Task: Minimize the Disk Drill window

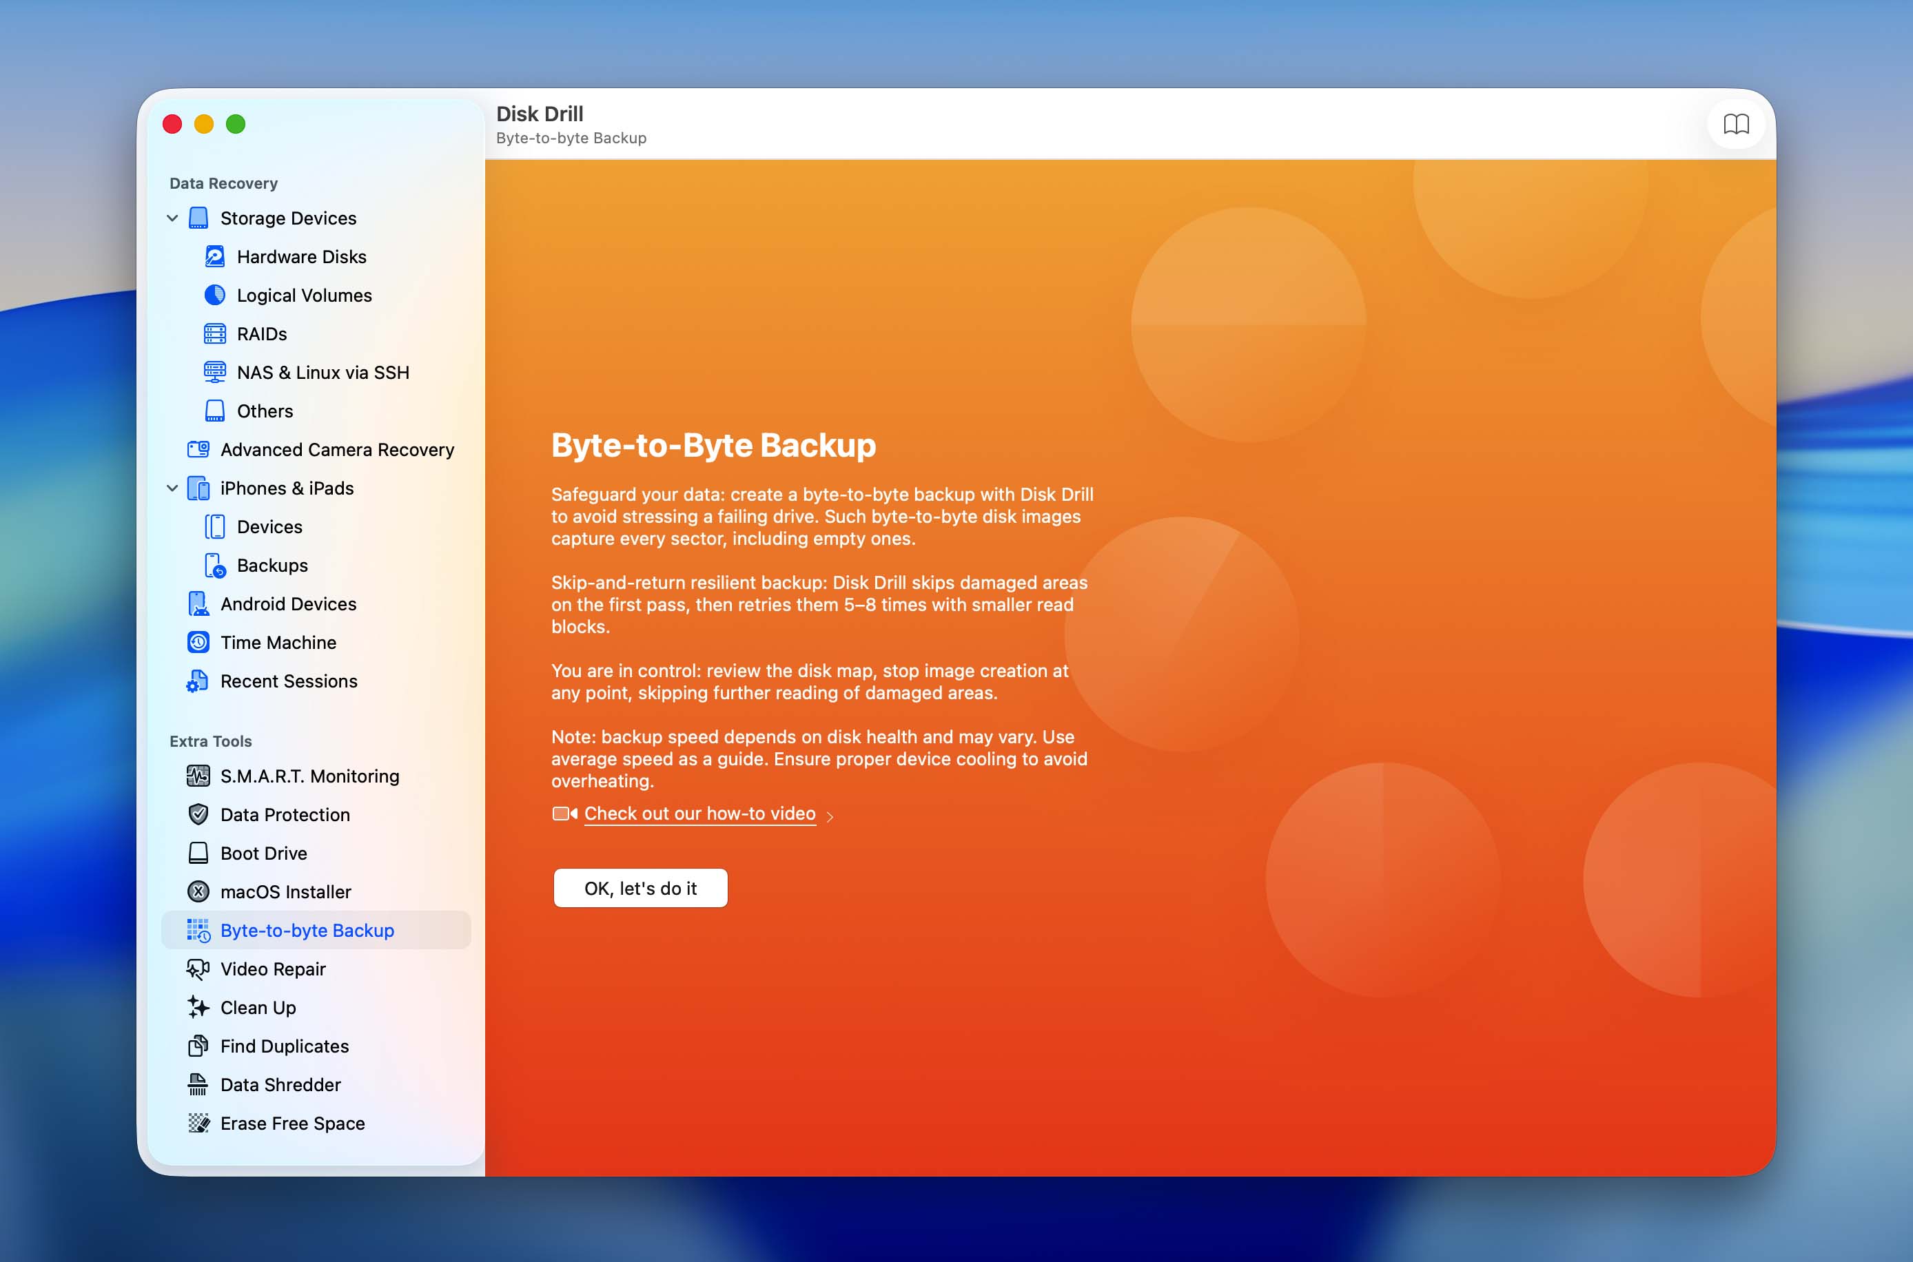Action: 204,124
